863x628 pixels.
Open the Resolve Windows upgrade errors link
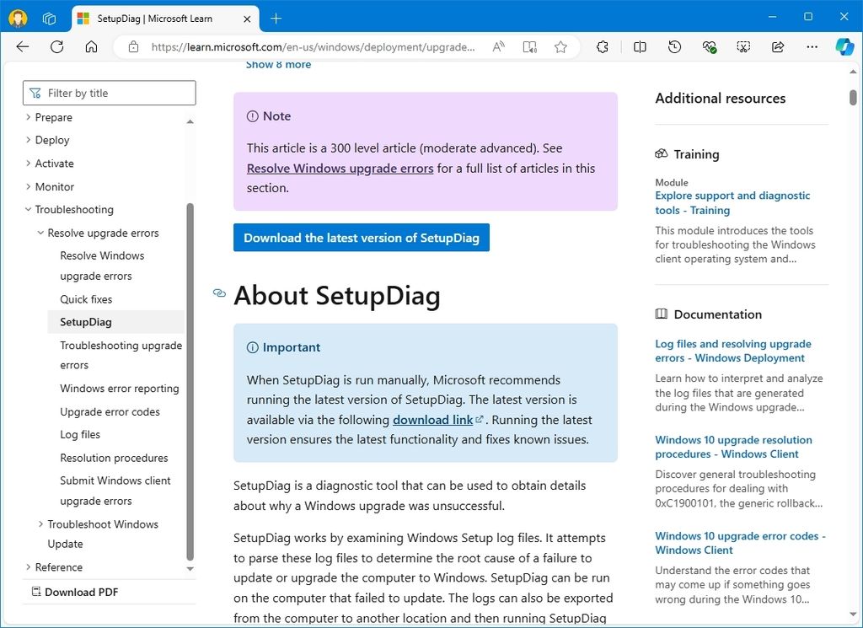(340, 168)
